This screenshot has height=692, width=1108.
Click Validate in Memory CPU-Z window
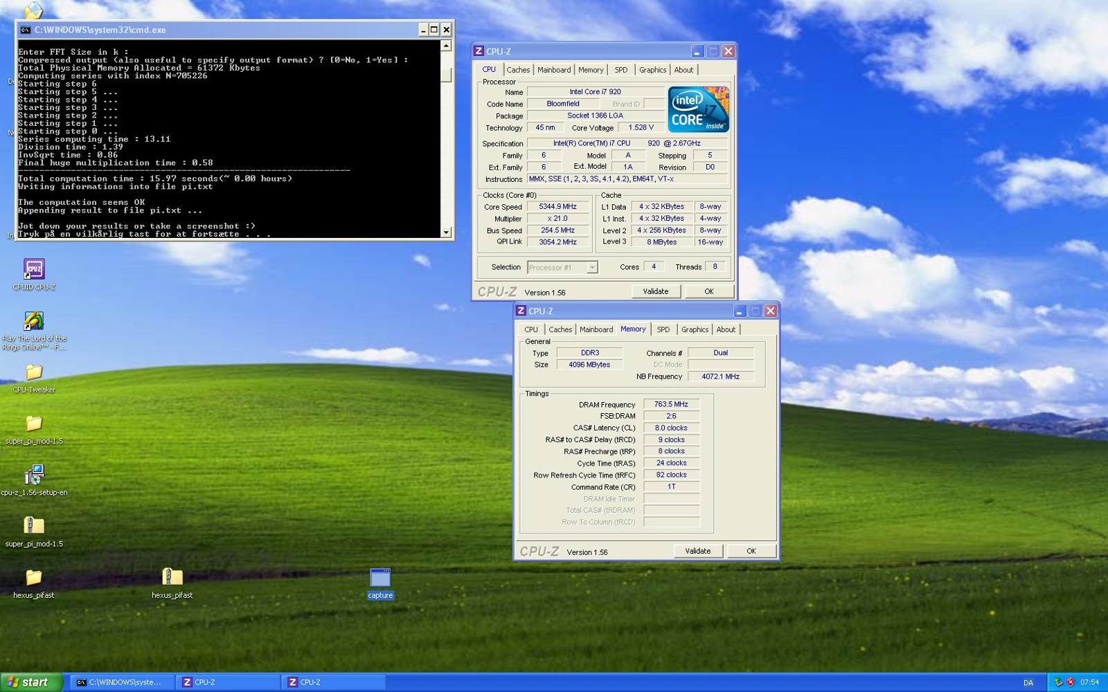698,551
